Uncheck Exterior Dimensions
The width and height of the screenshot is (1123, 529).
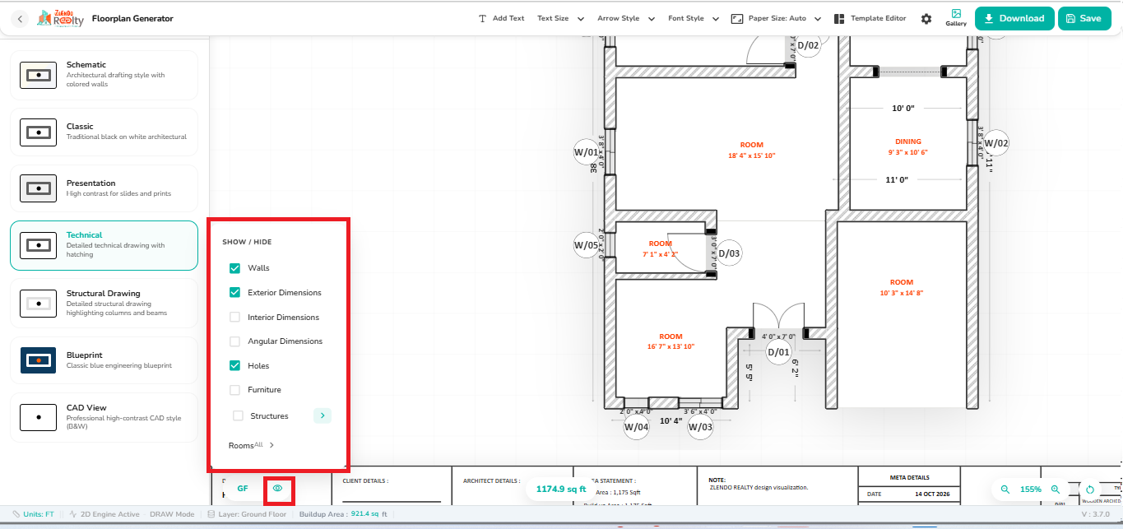pyautogui.click(x=234, y=292)
